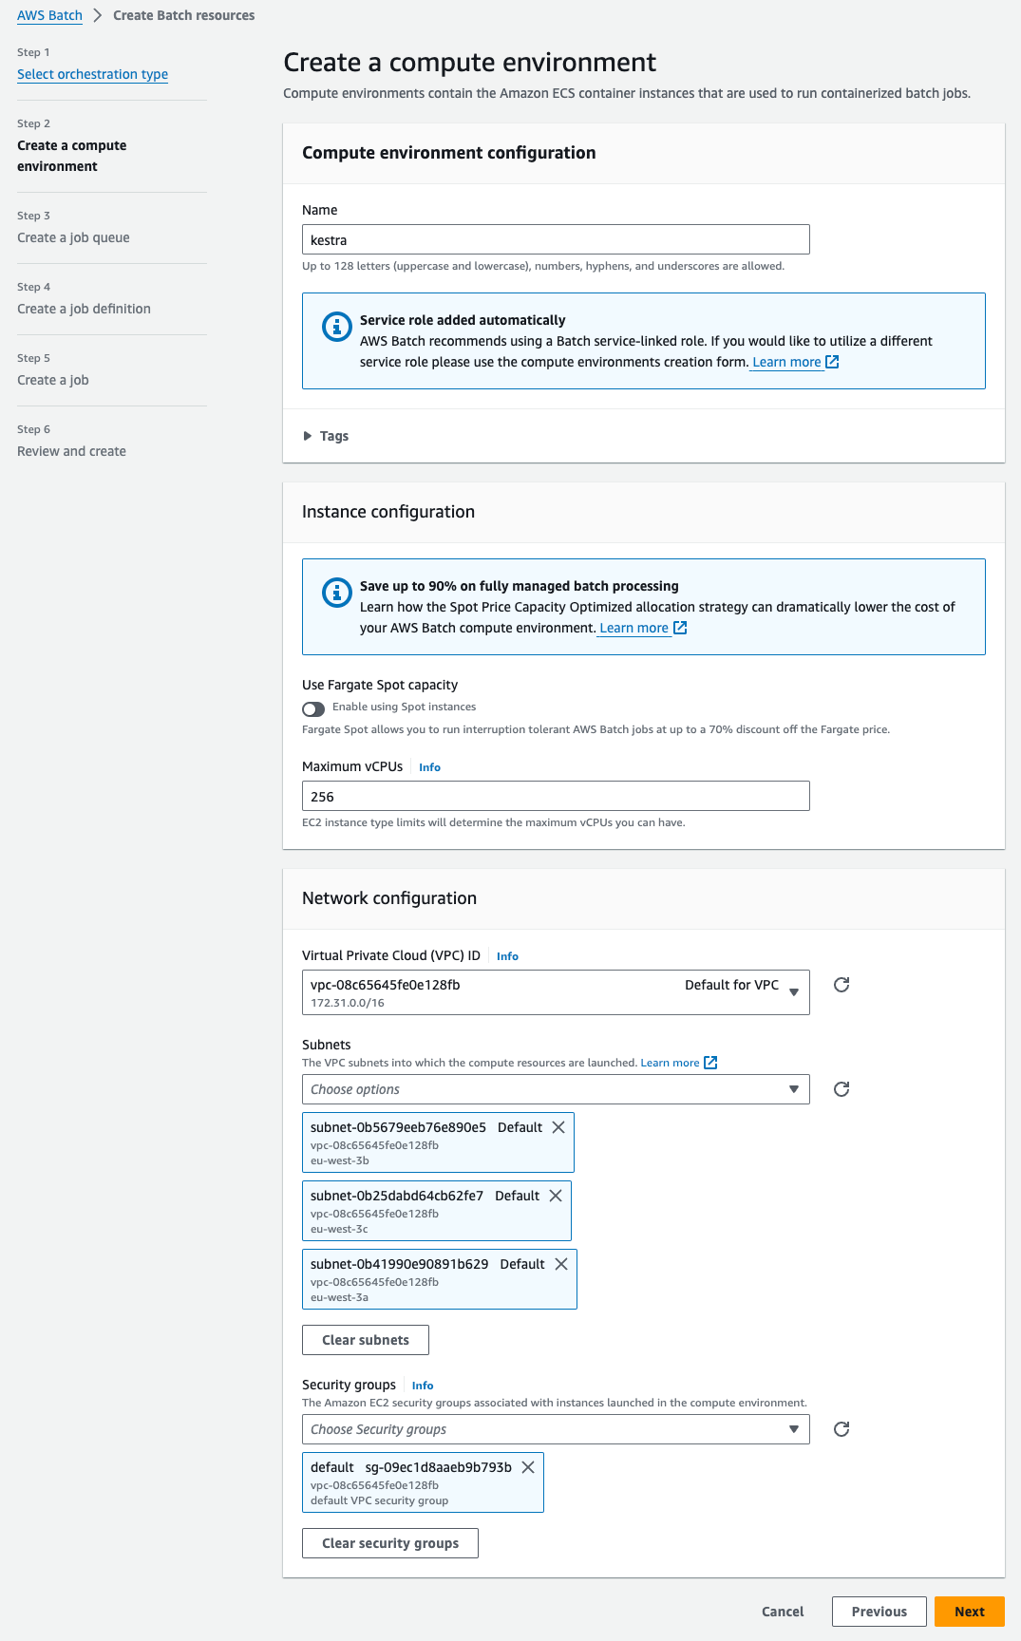Open the Subnets Choose options dropdown

click(x=556, y=1089)
